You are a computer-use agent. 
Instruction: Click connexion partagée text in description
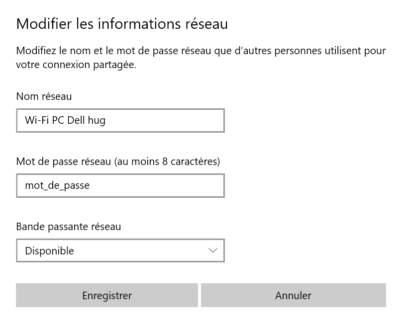90,65
